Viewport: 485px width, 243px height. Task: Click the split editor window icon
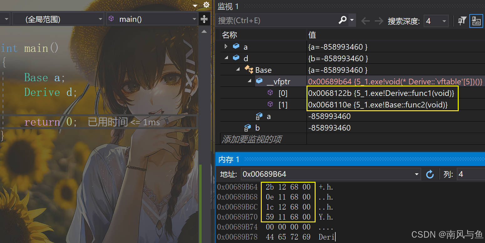click(204, 19)
